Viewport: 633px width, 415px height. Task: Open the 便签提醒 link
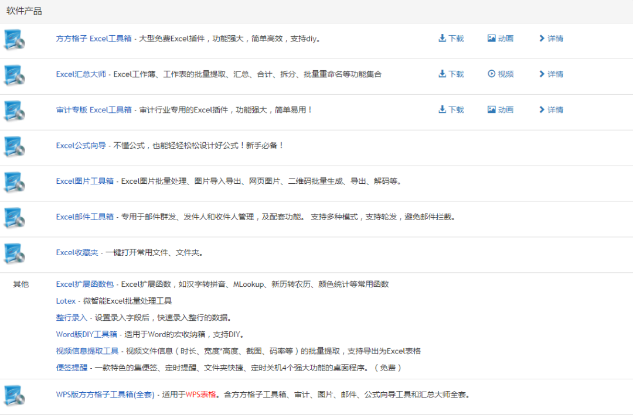72,368
